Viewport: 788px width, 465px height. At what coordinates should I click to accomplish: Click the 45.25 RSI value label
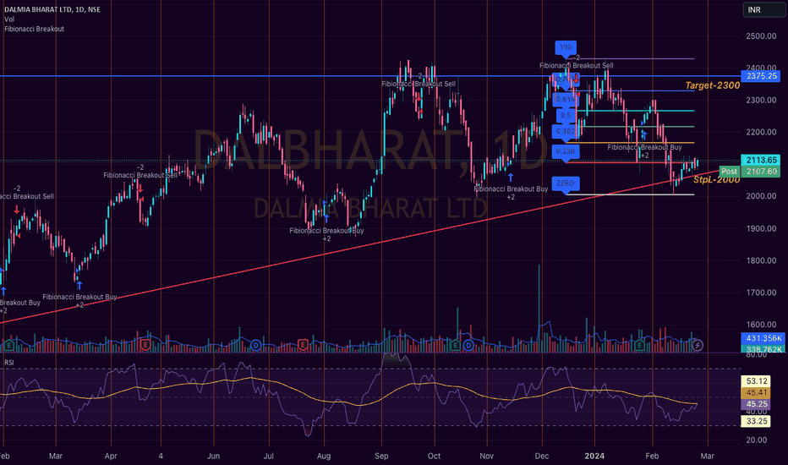click(x=756, y=404)
